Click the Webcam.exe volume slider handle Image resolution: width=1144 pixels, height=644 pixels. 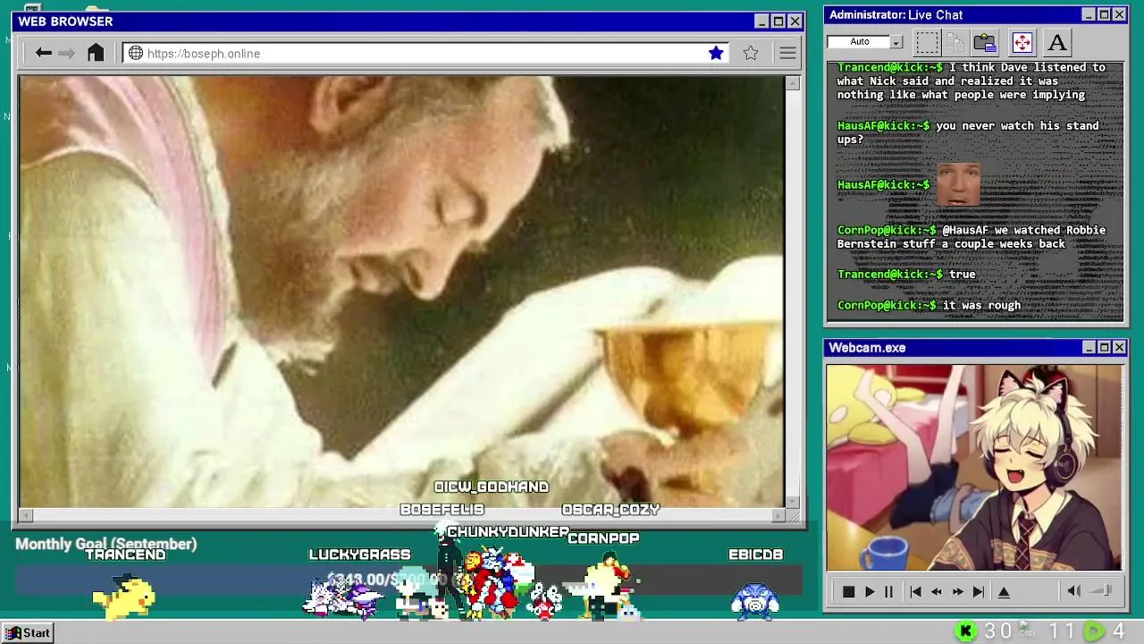1106,590
